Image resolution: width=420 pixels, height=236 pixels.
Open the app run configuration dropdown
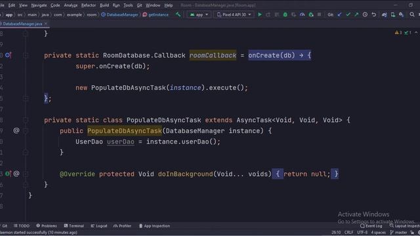199,14
